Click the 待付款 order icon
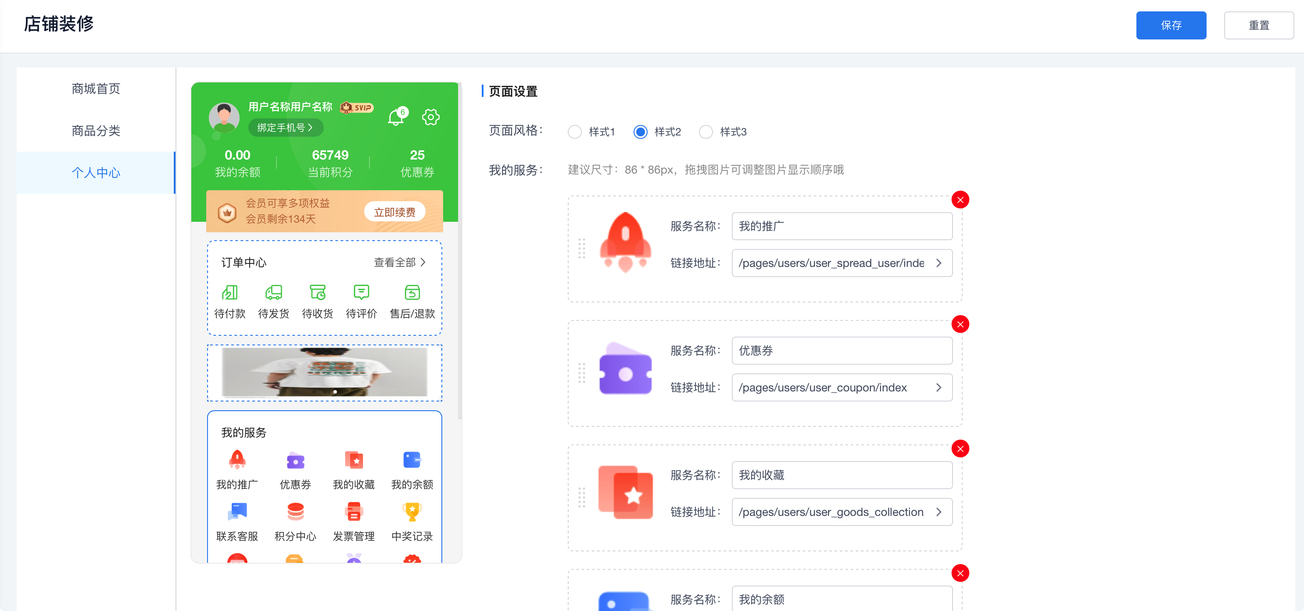The width and height of the screenshot is (1304, 611). pyautogui.click(x=230, y=292)
